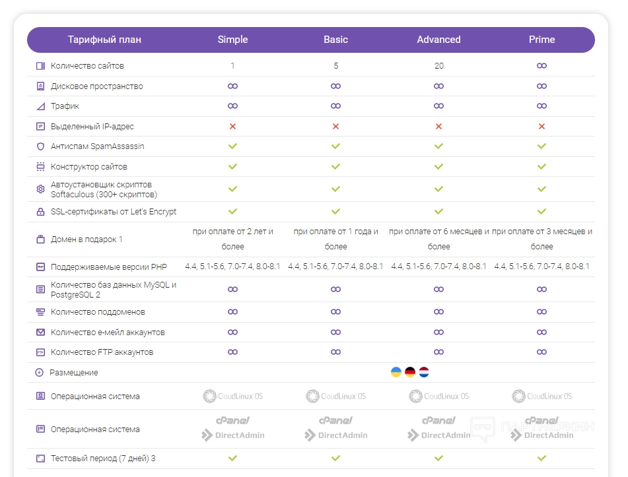Click the Softaculous gear icon
628x477 pixels.
[x=40, y=189]
